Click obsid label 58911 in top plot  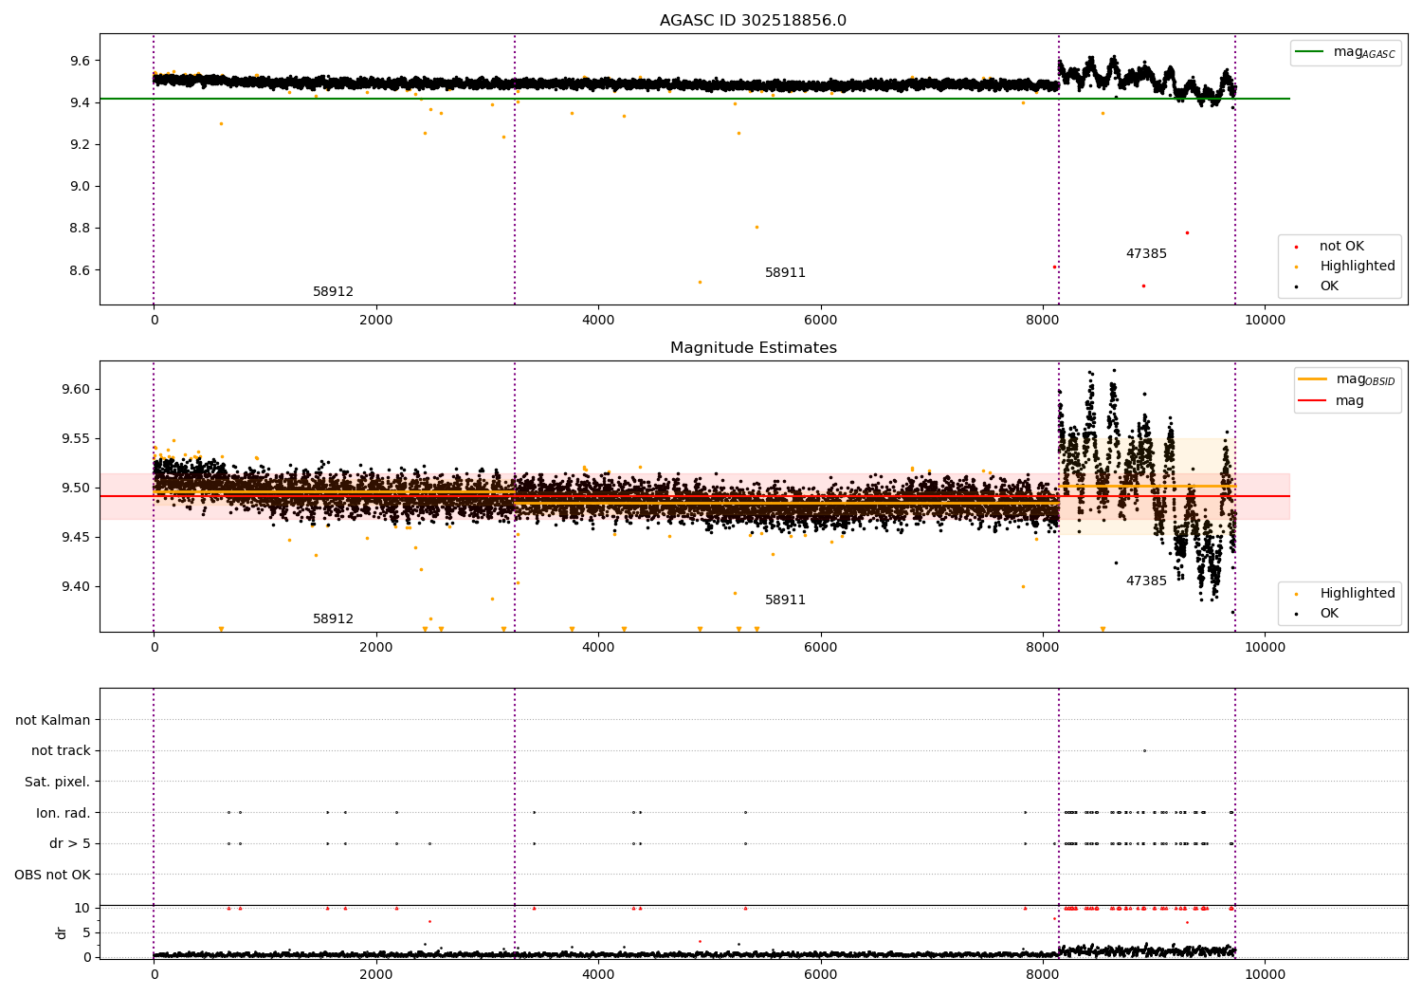tap(785, 273)
